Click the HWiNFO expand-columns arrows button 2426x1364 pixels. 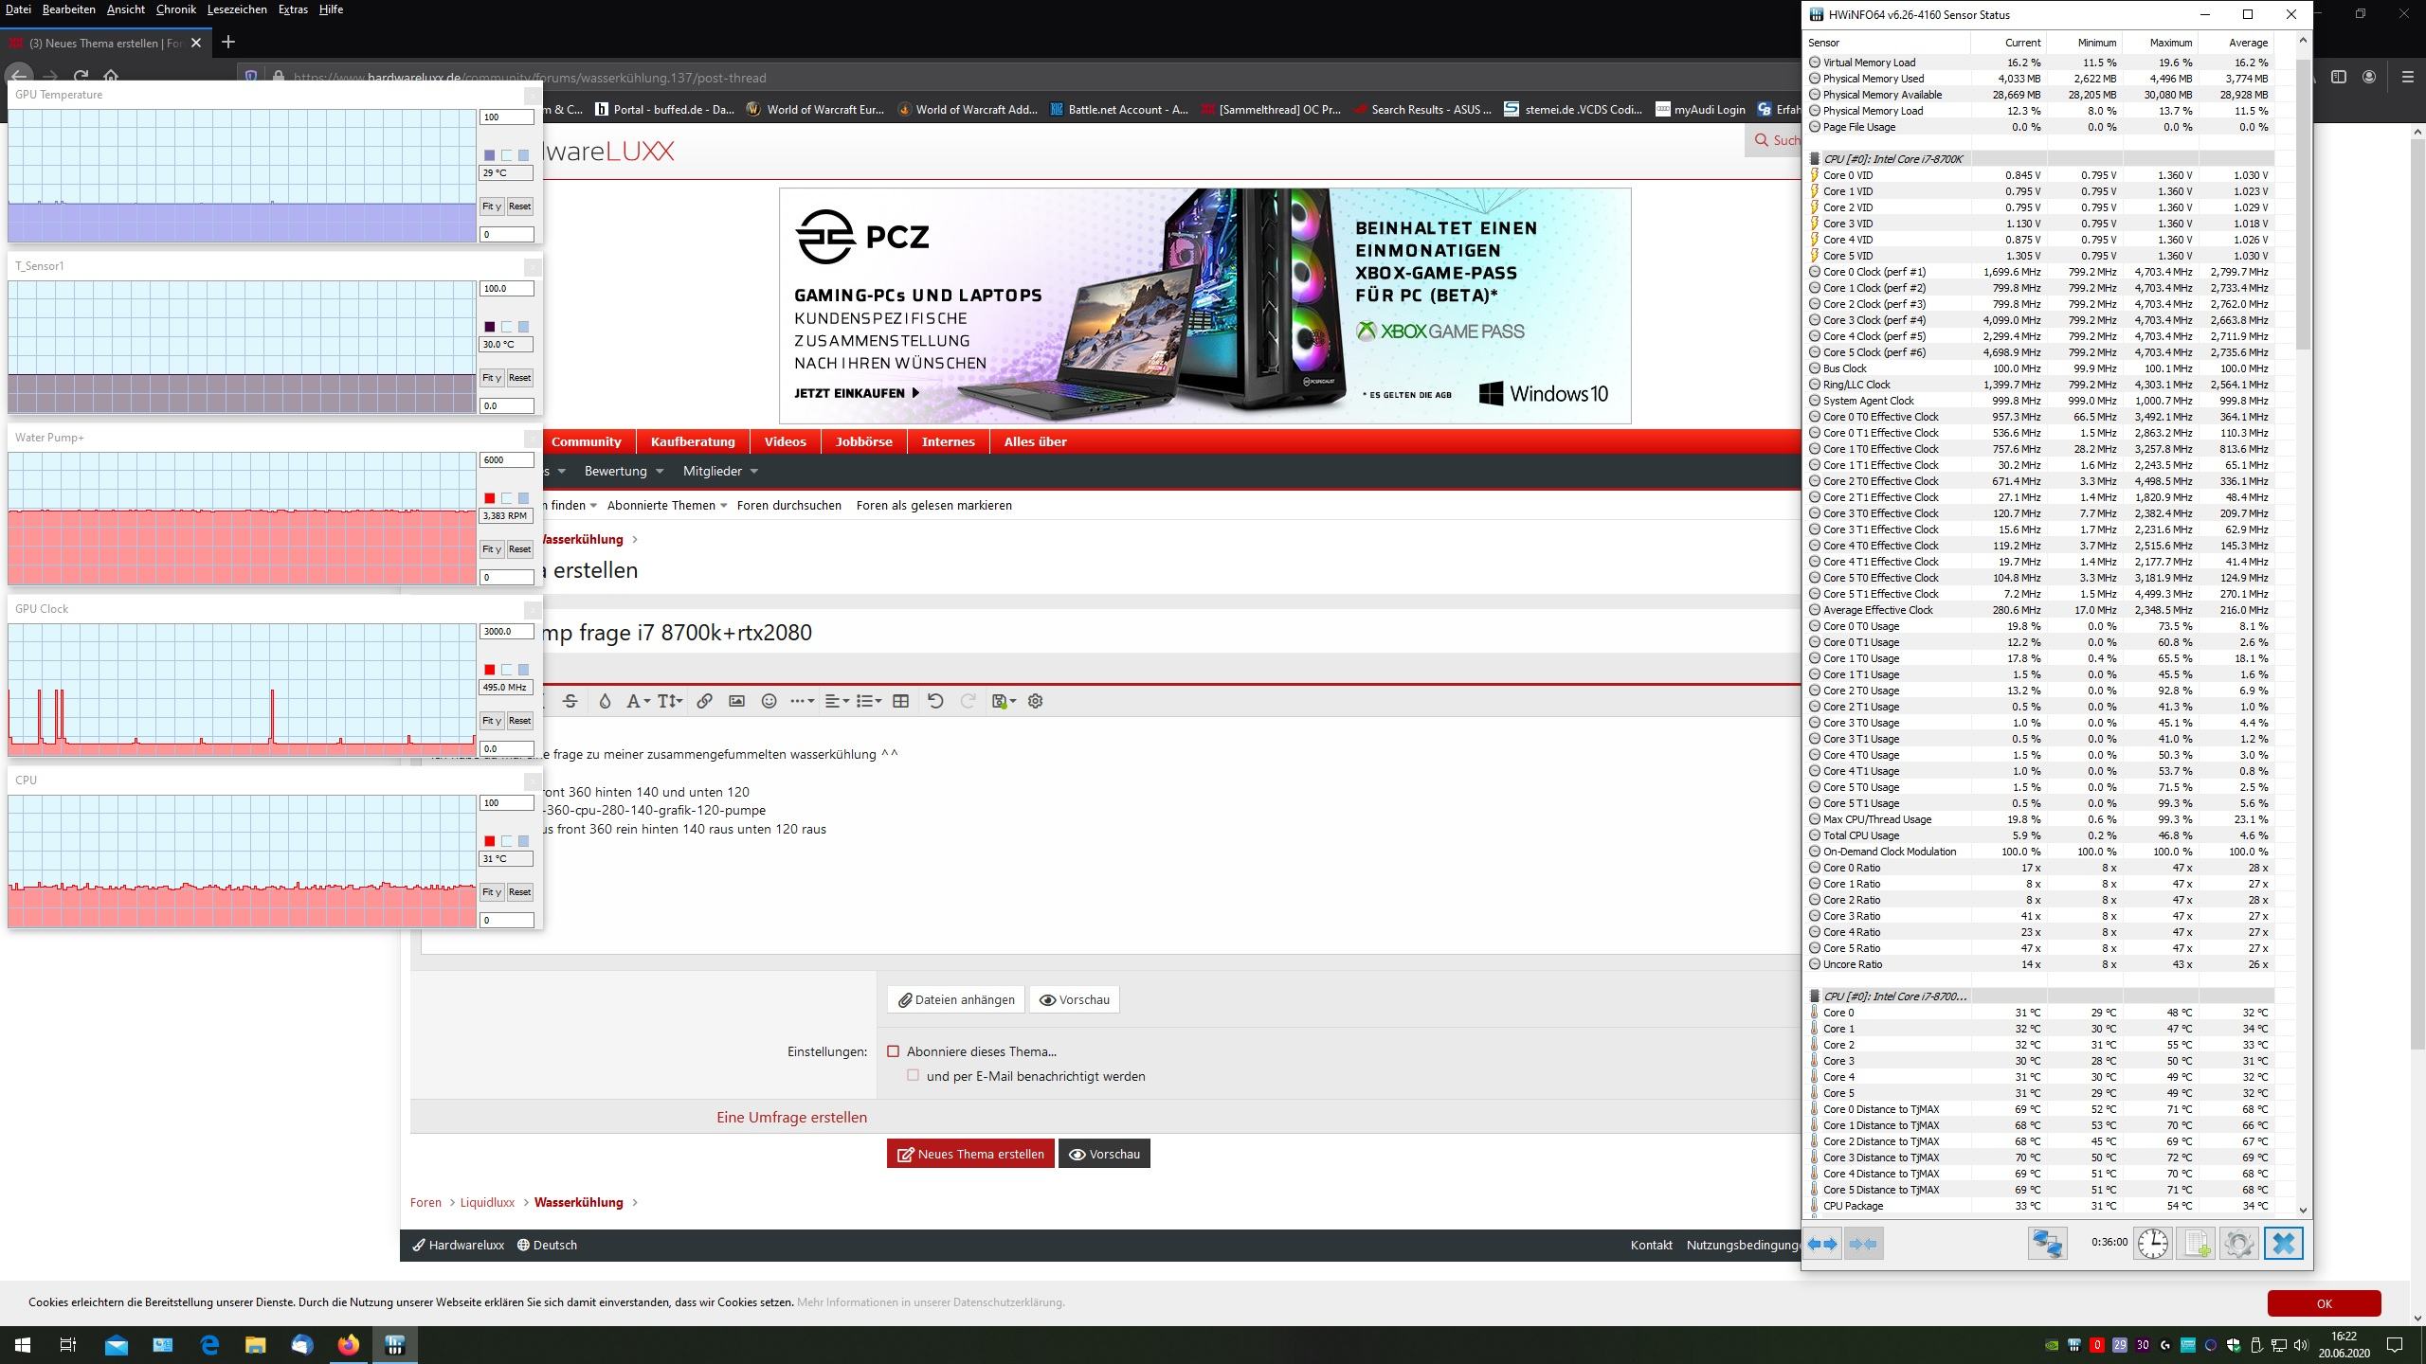[1821, 1244]
